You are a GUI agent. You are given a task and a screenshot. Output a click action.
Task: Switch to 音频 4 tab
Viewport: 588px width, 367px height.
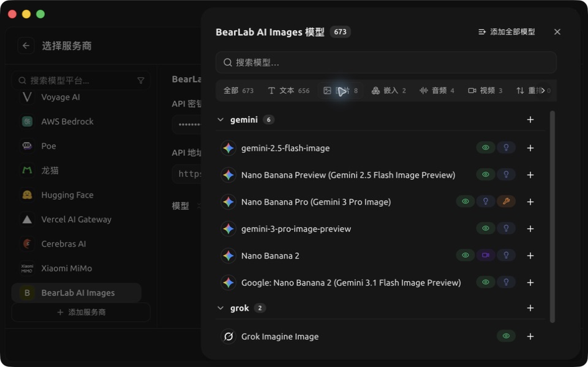(x=437, y=91)
